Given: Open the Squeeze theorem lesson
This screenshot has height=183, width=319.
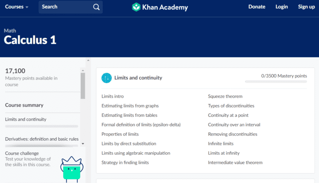Looking at the screenshot, I should (225, 96).
